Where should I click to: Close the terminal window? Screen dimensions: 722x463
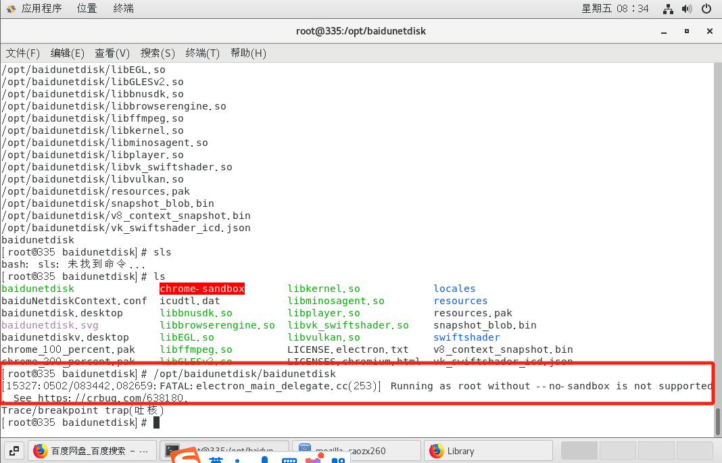pos(710,31)
